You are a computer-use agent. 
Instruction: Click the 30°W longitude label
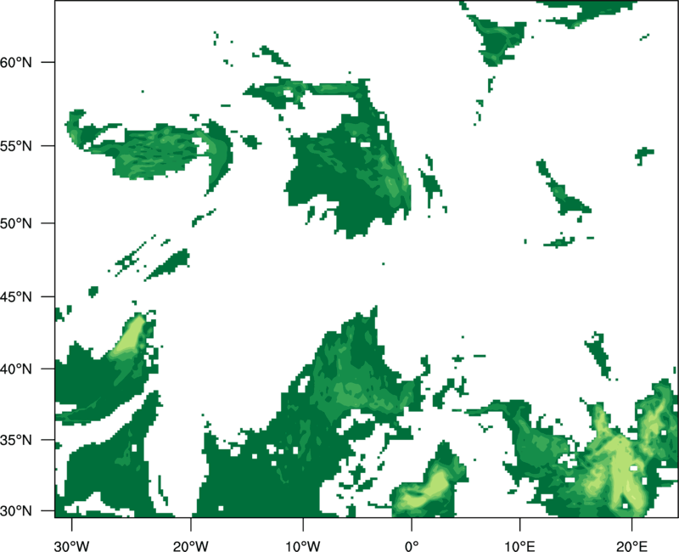click(72, 546)
